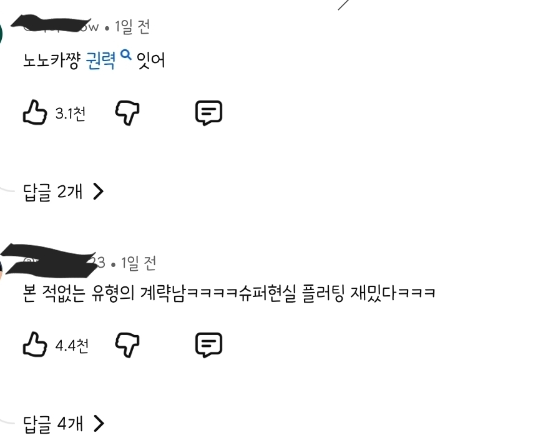Like the 계략남 플러팅 comment
558x438 pixels.
click(x=35, y=344)
